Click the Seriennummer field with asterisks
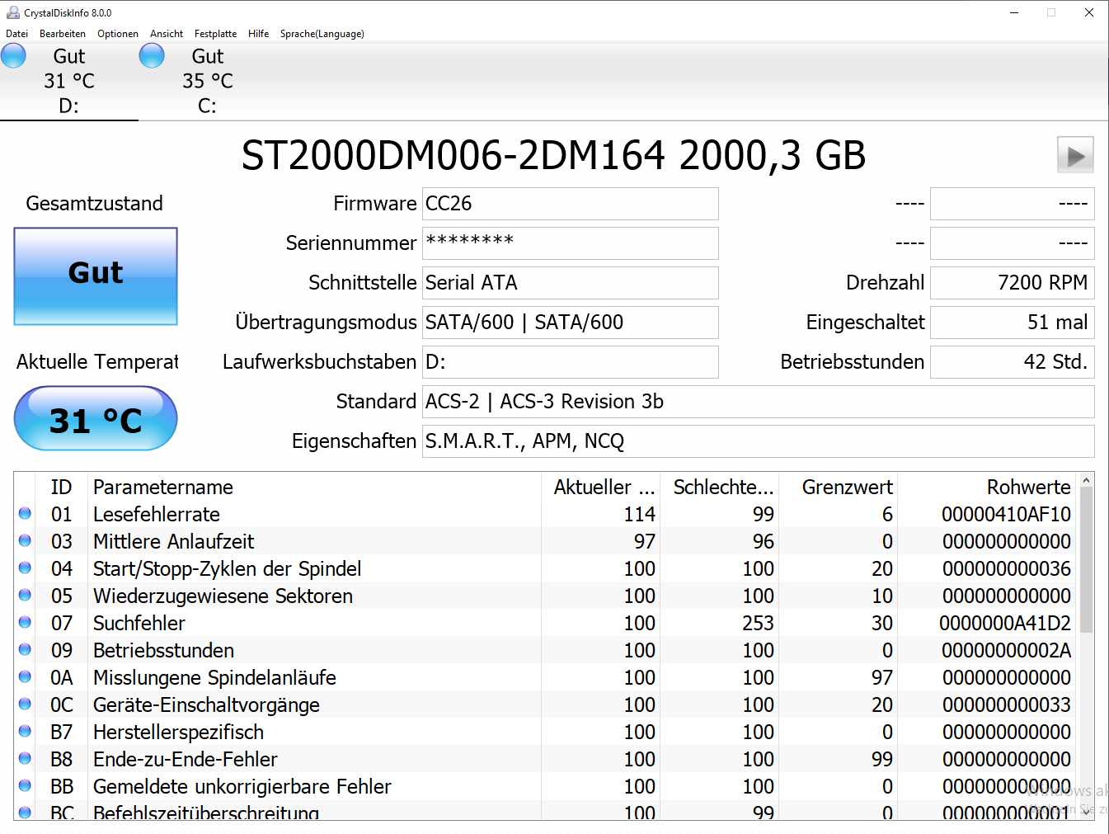The image size is (1109, 834). click(571, 243)
